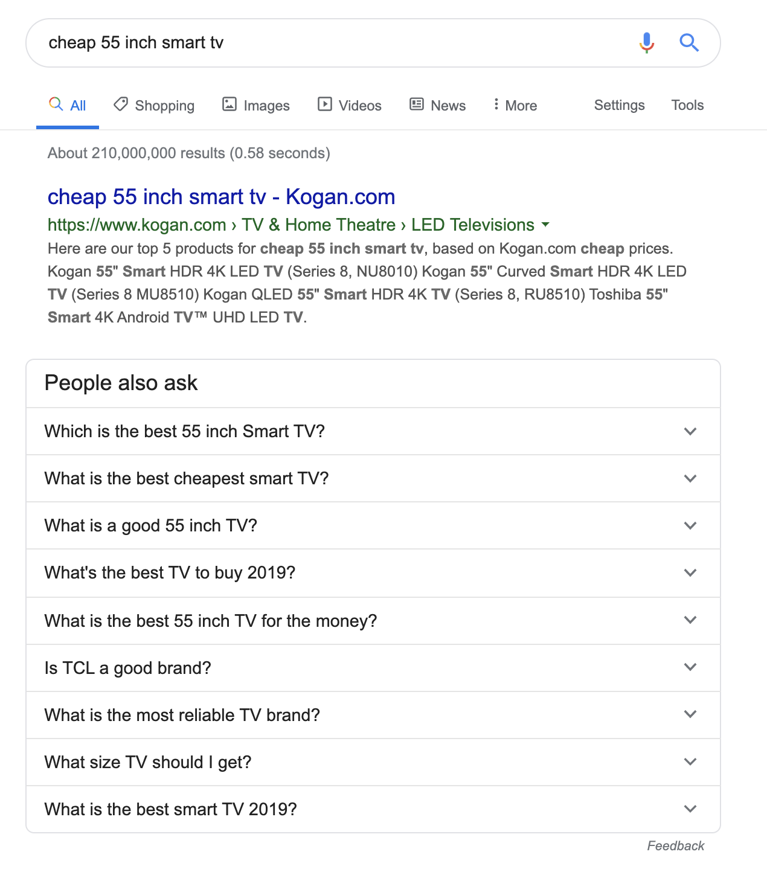Open search Settings
767x872 pixels.
coord(620,105)
